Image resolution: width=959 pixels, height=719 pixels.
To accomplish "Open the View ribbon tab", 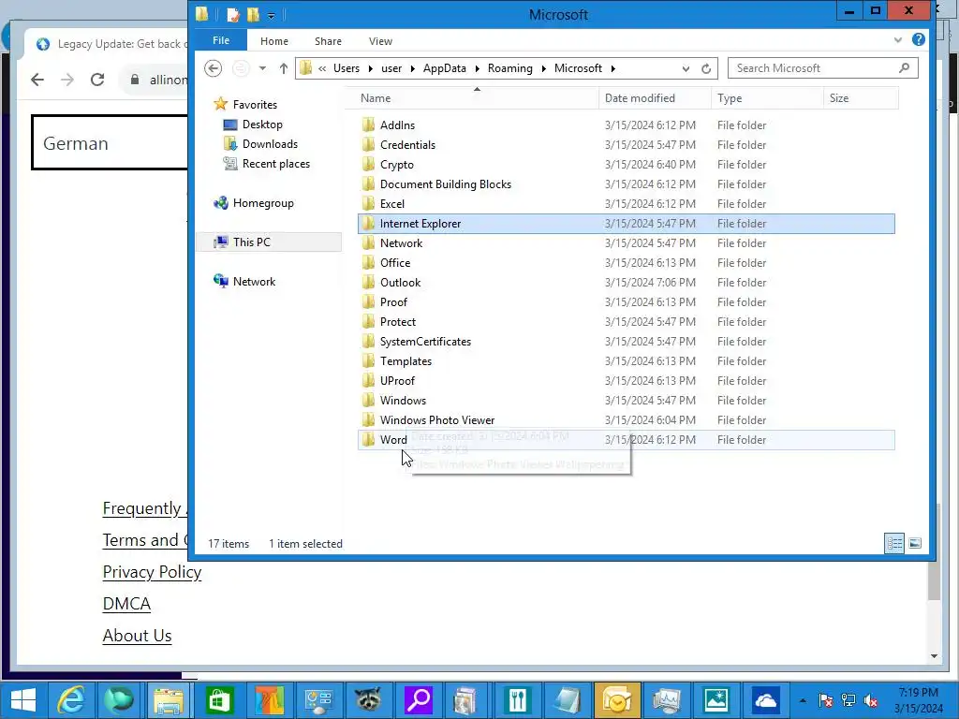I will (380, 41).
